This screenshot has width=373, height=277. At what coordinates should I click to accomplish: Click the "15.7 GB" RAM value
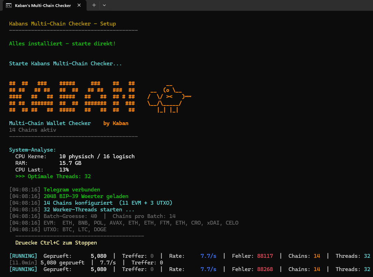pyautogui.click(x=70, y=163)
